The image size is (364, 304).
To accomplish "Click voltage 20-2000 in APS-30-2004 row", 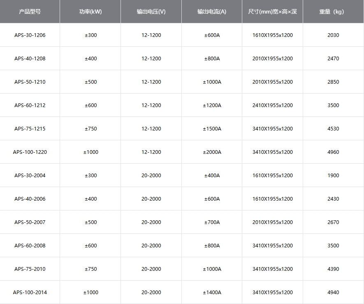I will pos(151,176).
